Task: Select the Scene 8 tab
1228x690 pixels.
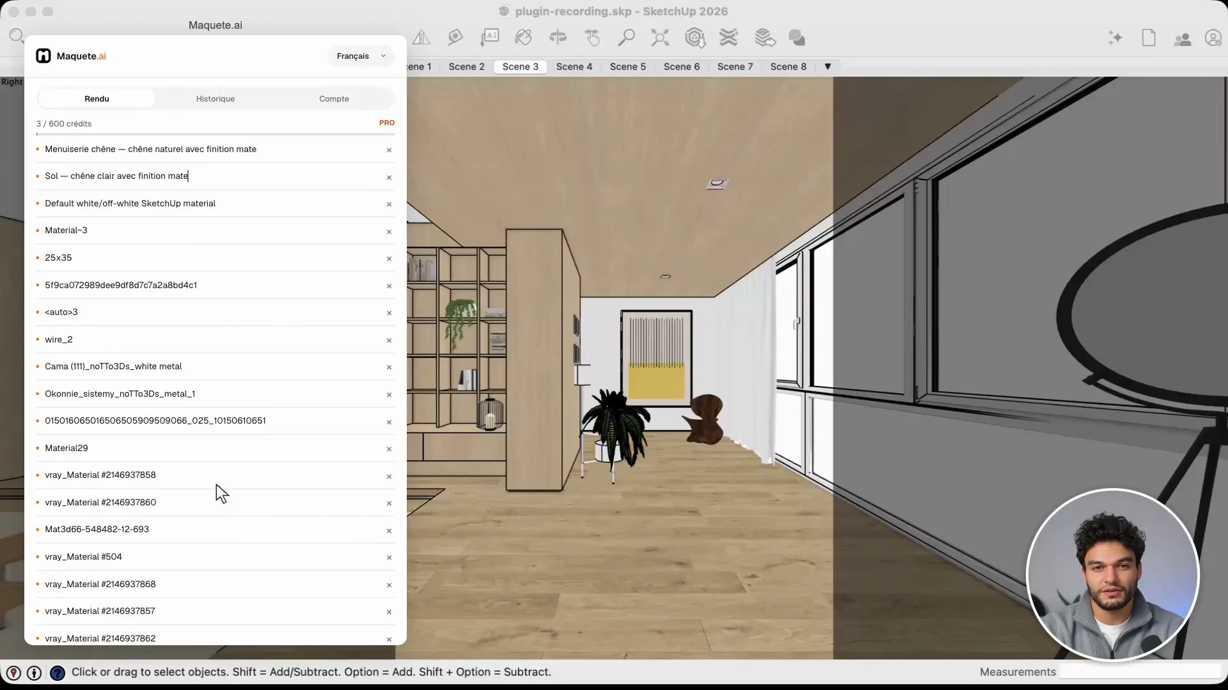Action: coord(788,66)
